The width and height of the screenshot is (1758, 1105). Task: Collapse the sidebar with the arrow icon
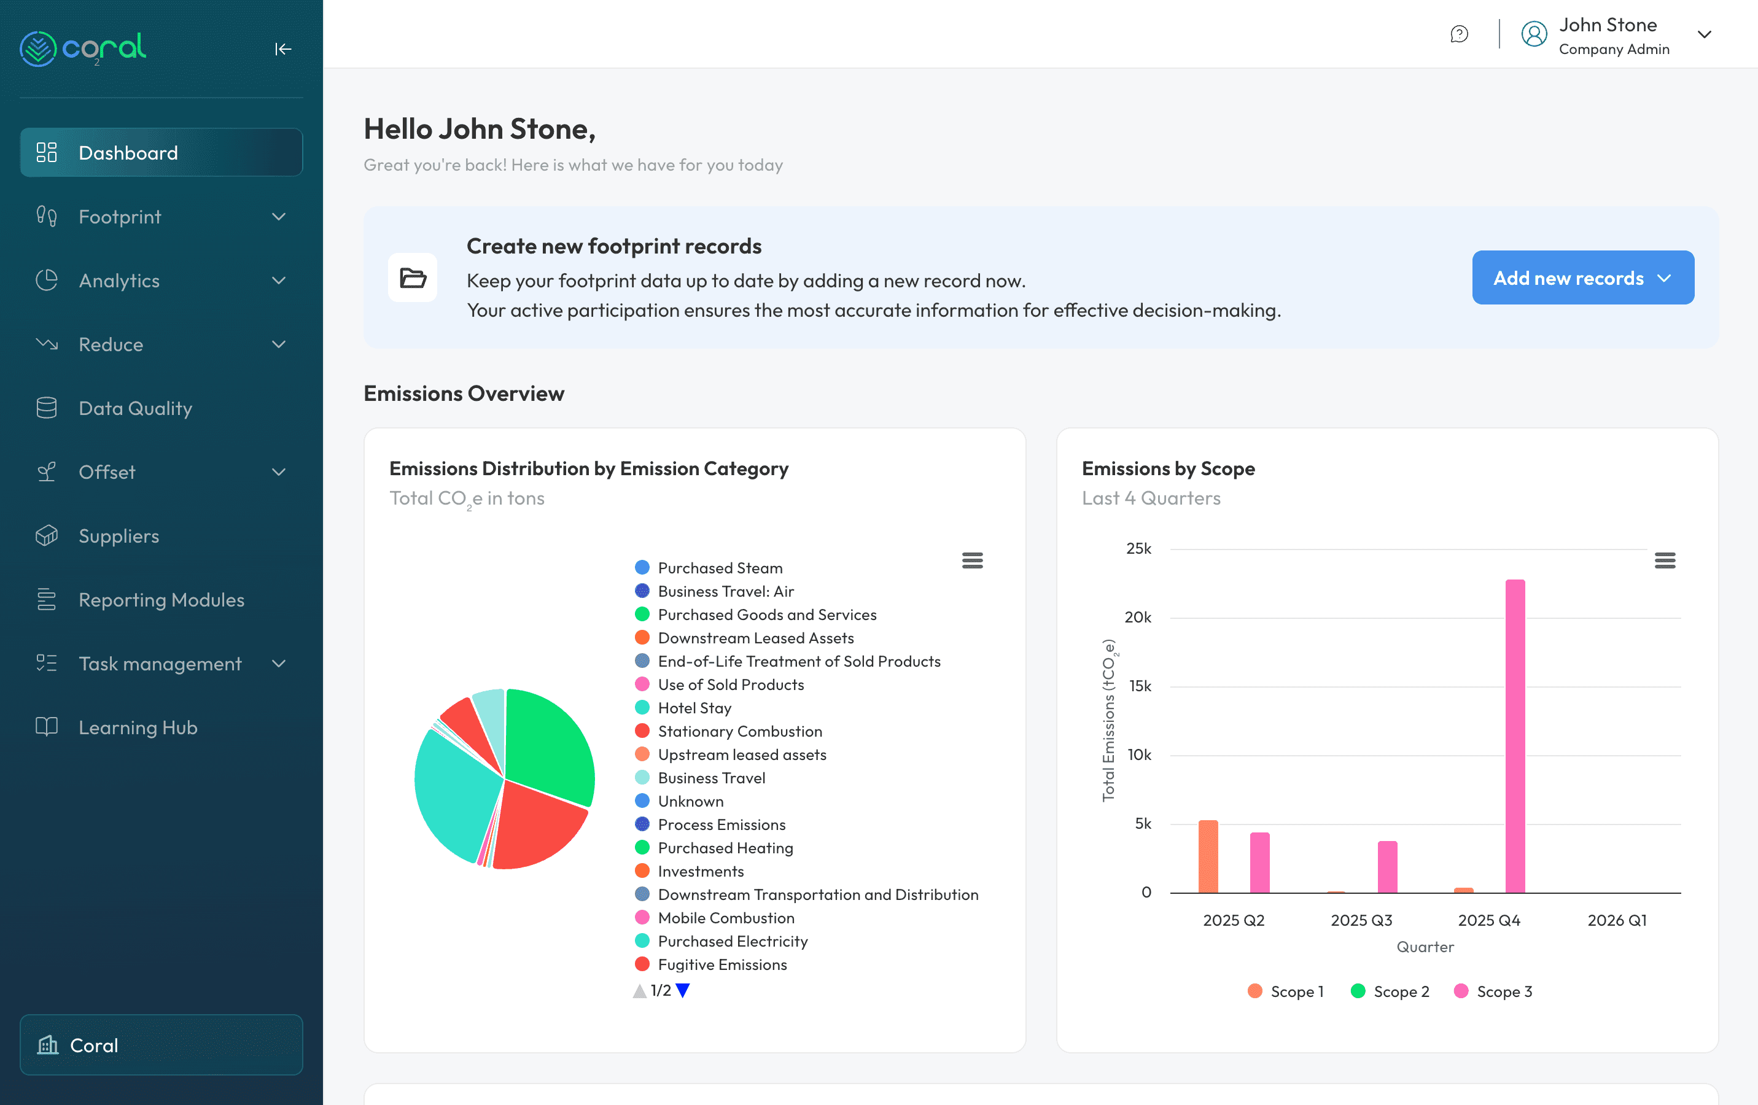click(x=283, y=49)
